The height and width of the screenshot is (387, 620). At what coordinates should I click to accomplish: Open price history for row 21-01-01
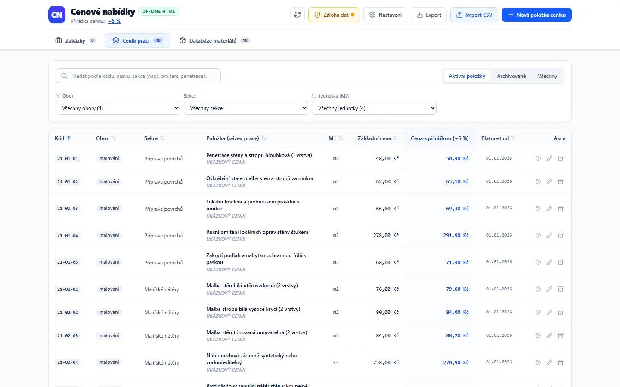click(538, 158)
